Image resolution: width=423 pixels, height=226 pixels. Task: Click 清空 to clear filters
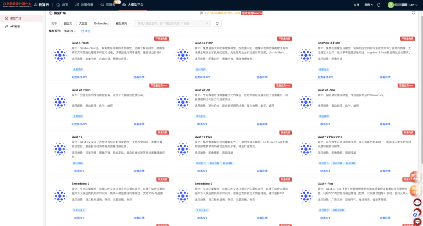coord(86,31)
